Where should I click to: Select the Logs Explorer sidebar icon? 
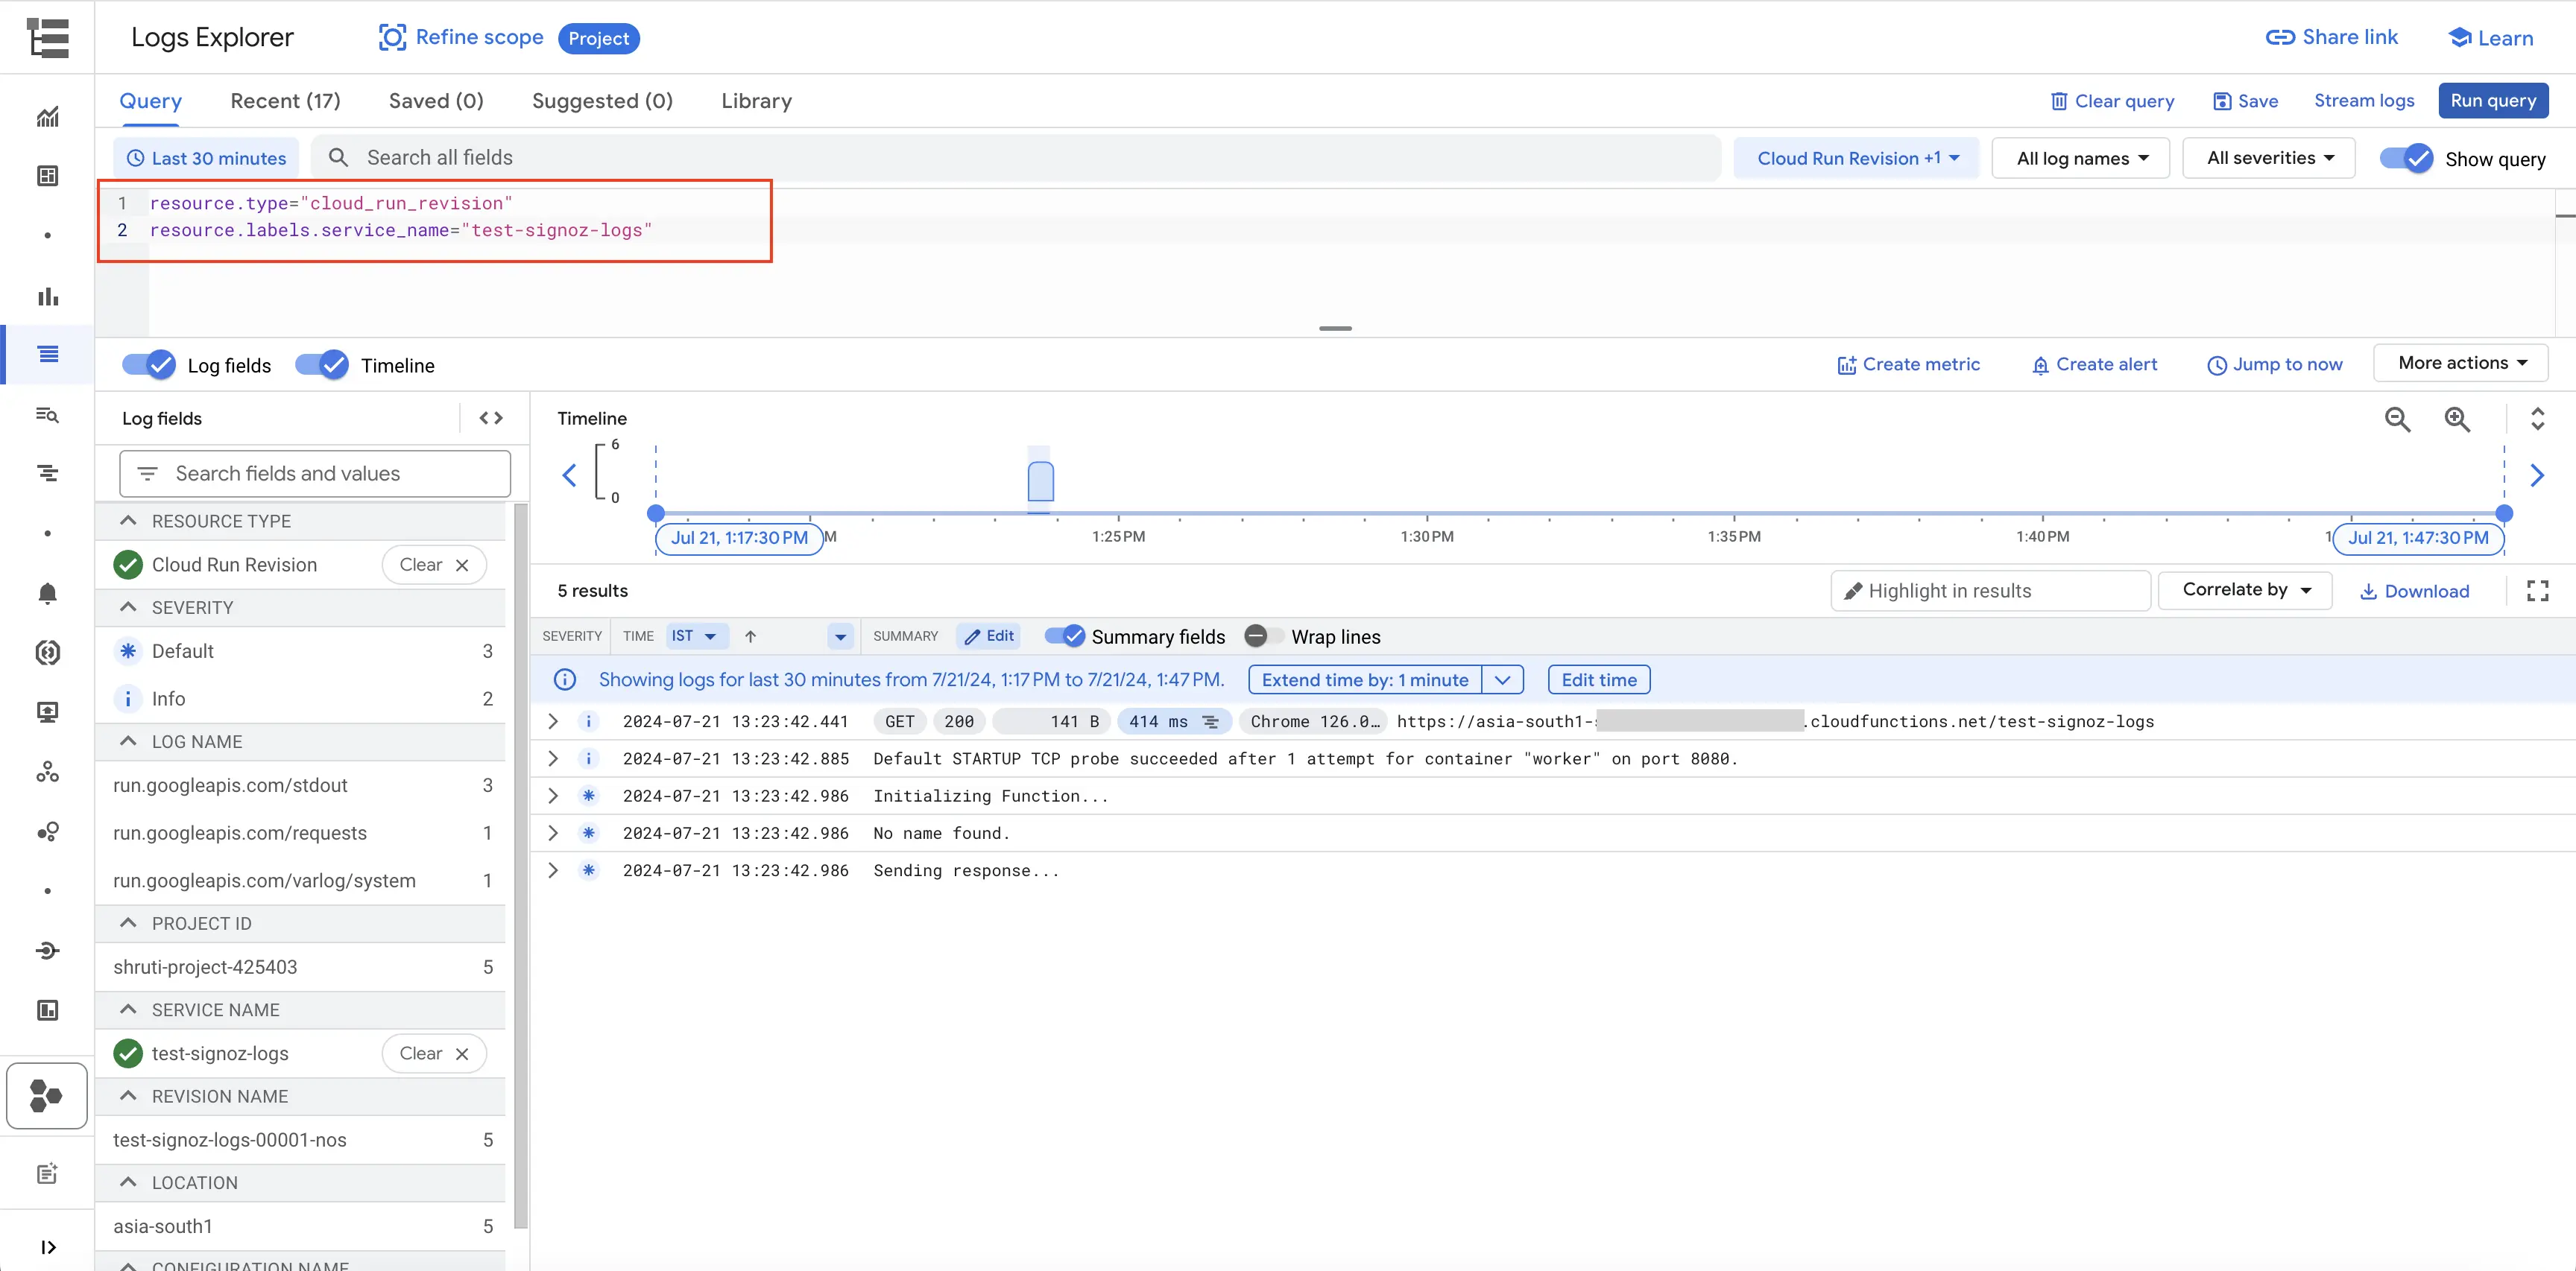pyautogui.click(x=47, y=354)
